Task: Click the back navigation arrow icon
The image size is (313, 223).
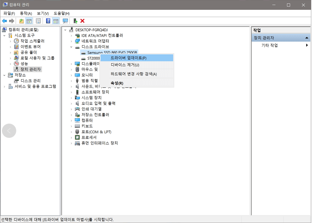Action: [x=4, y=21]
